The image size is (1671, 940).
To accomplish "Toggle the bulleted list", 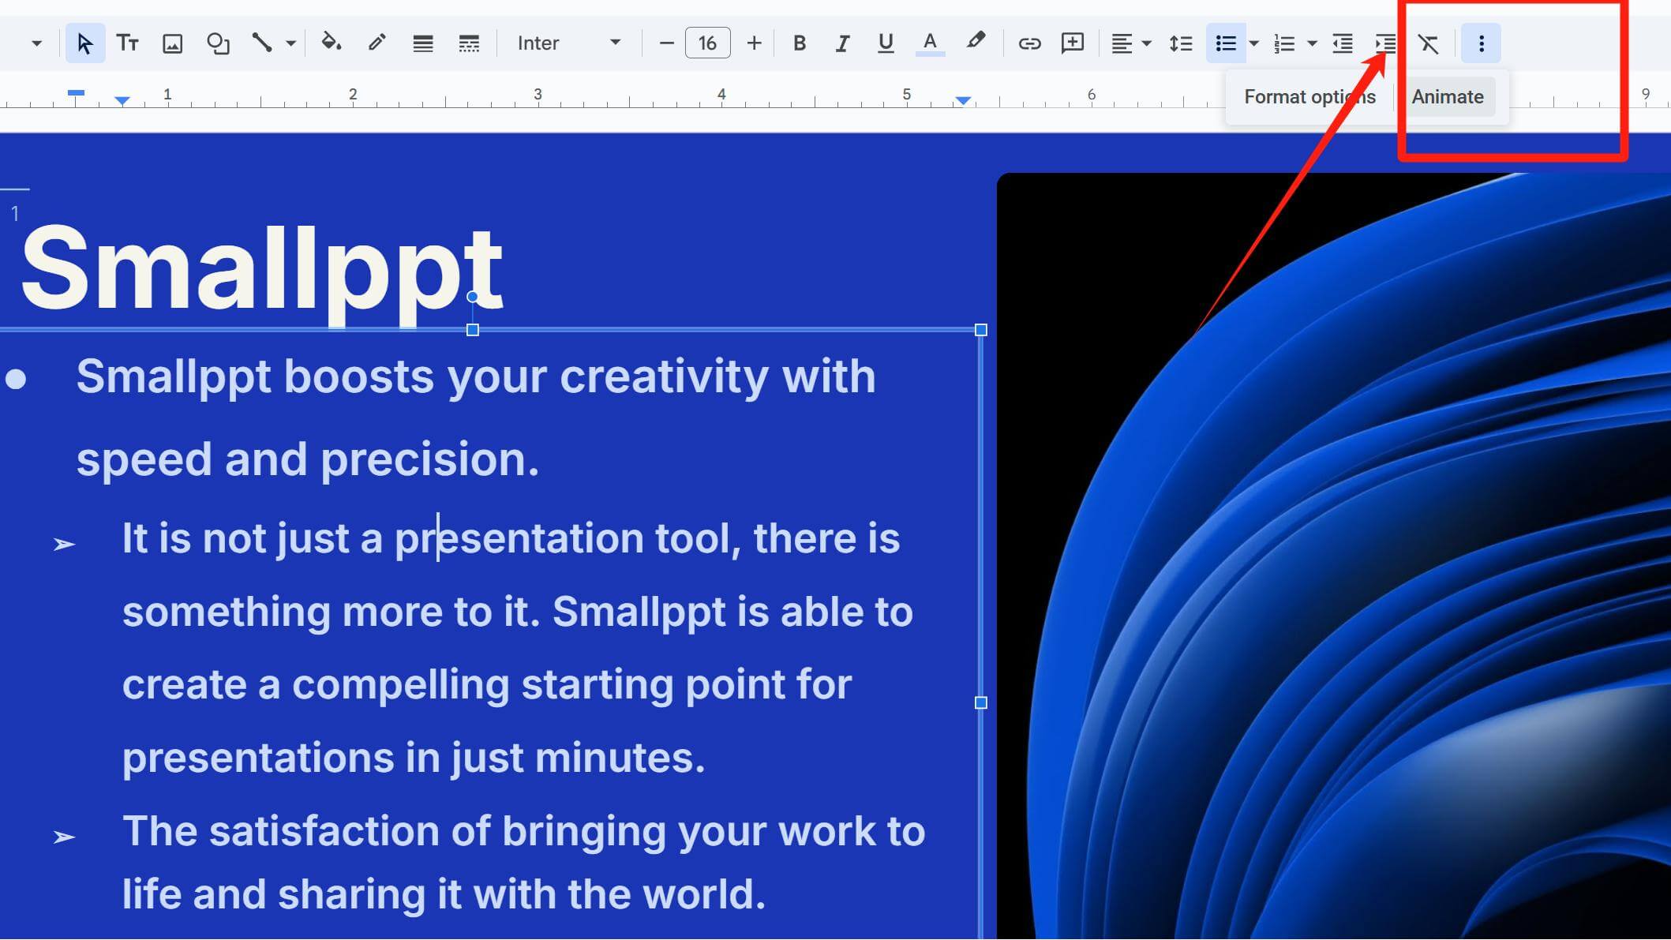I will coord(1225,43).
